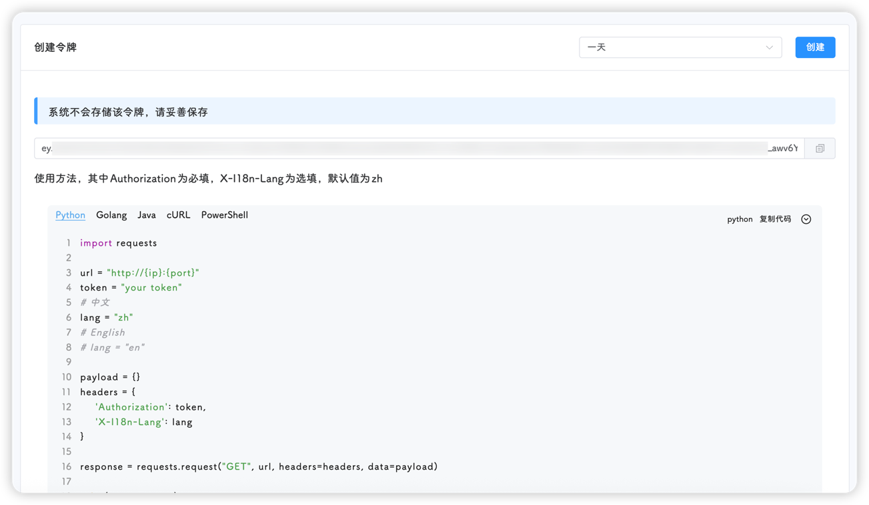Screen dimensions: 869x505
Task: Open the 一天 validity period dropdown
Action: pyautogui.click(x=679, y=47)
